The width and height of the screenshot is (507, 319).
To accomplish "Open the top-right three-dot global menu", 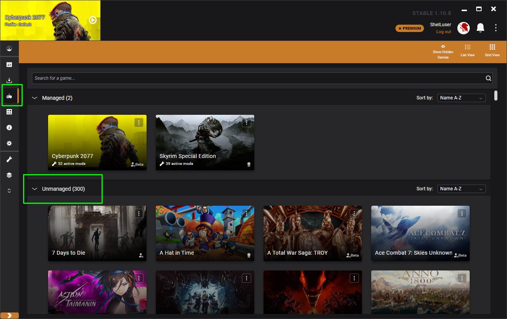I will (x=496, y=28).
